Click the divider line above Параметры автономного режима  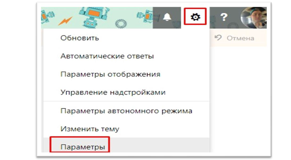(x=126, y=101)
